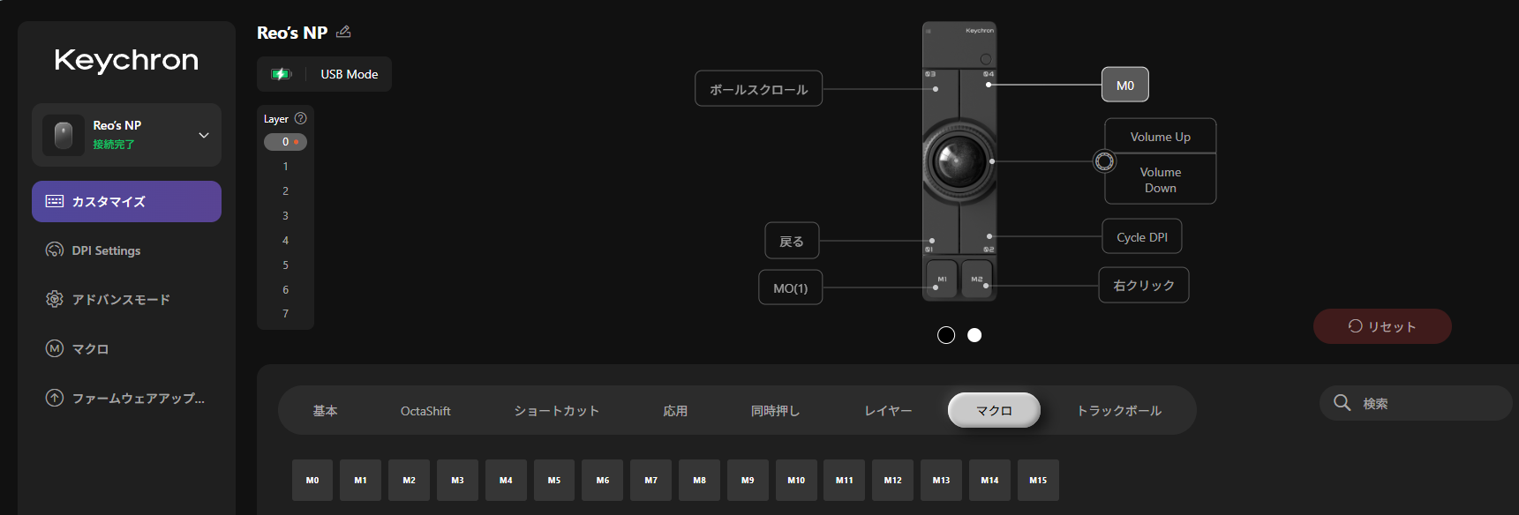Screen dimensions: 1519x515
Task: Choose macro key M14
Action: 989,481
